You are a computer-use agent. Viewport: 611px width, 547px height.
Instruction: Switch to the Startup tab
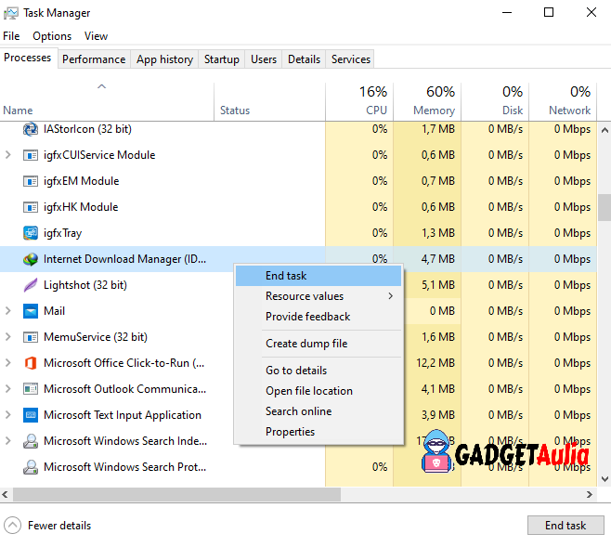pos(222,59)
